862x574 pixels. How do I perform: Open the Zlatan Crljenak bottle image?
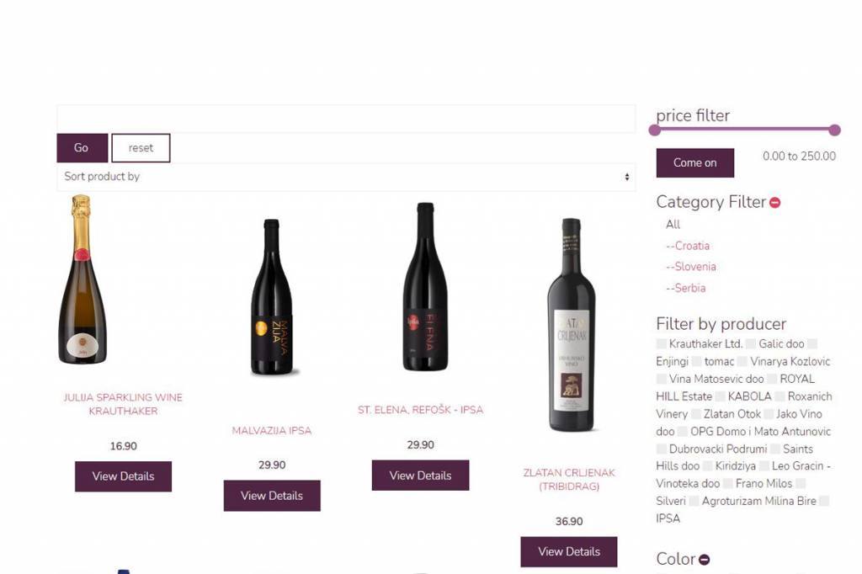pos(572,324)
